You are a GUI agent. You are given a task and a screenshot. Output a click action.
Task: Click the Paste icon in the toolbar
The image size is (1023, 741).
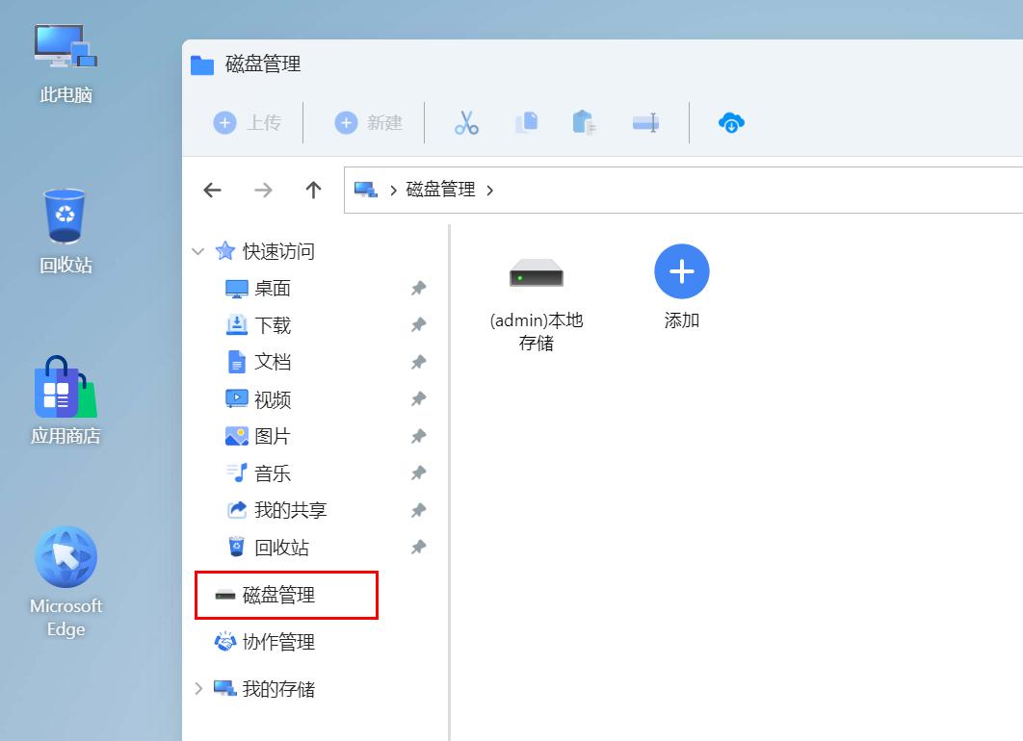click(x=585, y=122)
